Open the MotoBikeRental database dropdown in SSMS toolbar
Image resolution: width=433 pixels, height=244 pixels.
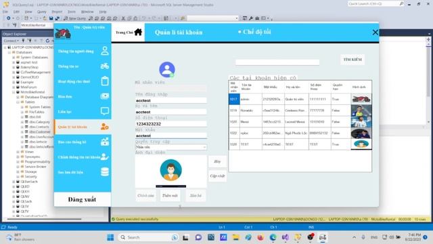pyautogui.click(x=37, y=25)
